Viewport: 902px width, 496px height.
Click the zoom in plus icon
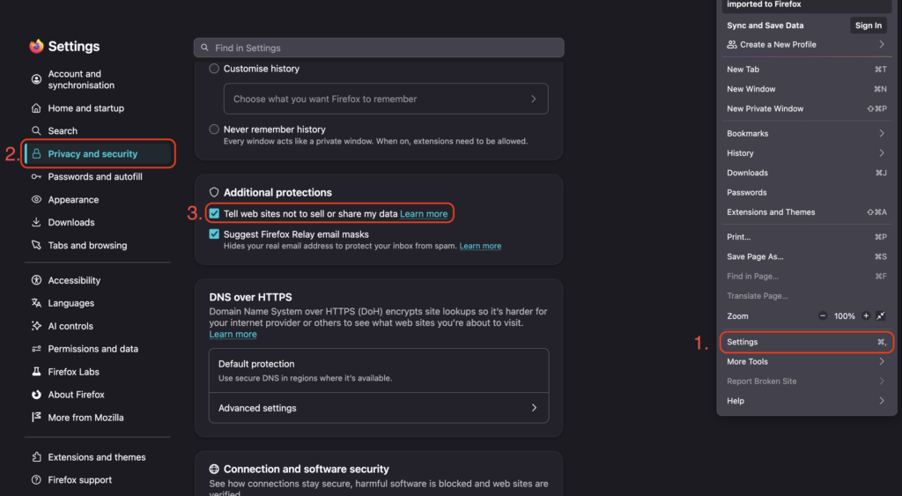(x=866, y=316)
